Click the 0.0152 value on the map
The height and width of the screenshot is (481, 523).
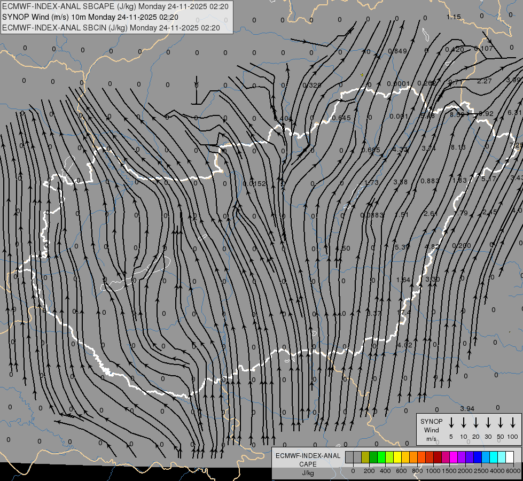point(254,184)
